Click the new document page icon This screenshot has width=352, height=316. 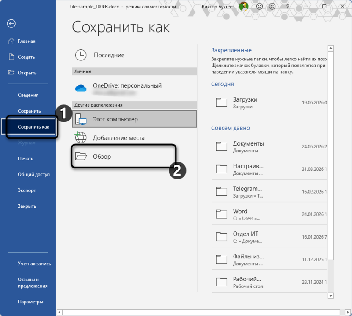(x=11, y=57)
